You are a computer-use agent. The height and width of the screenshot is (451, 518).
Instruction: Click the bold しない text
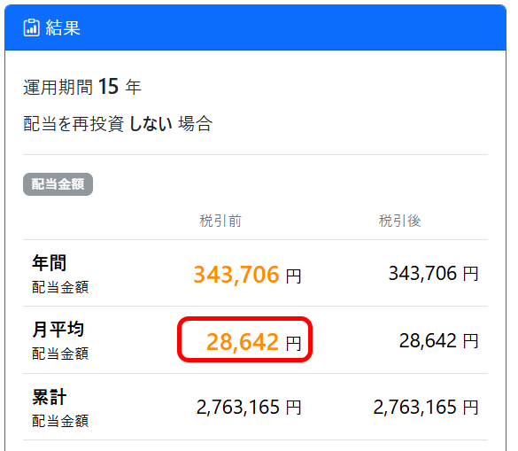(x=151, y=124)
